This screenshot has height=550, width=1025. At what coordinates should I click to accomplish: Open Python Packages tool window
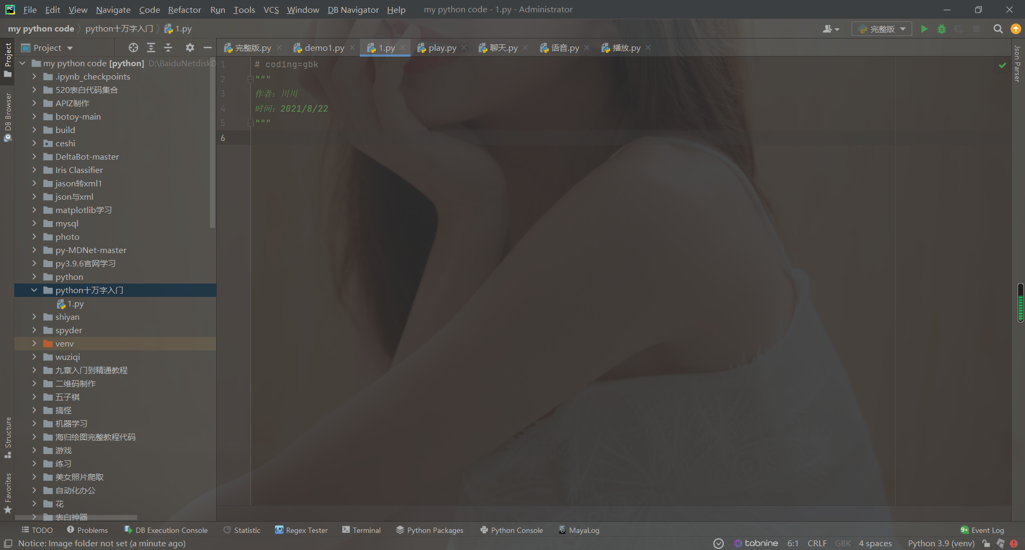click(430, 530)
